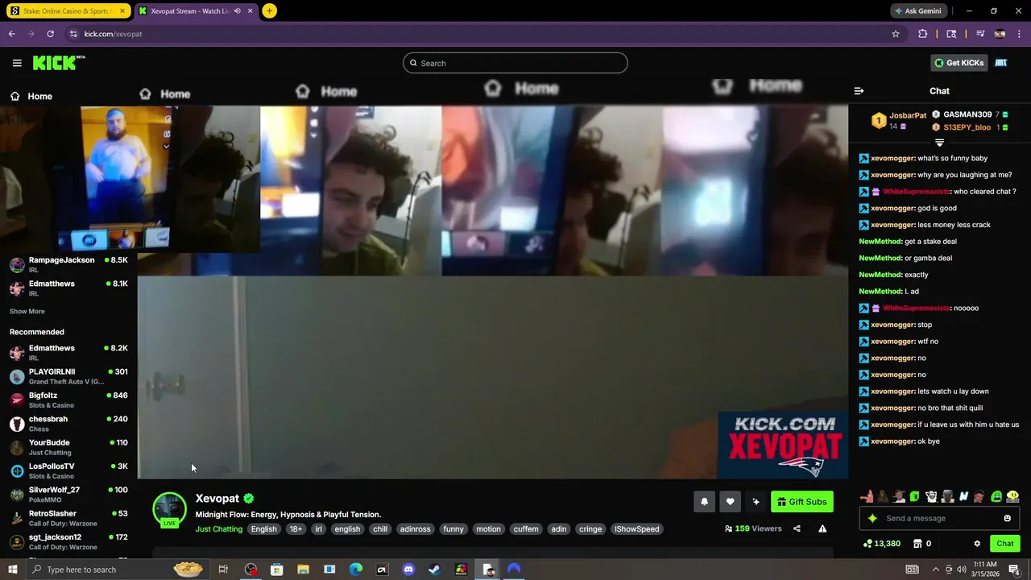Share the stream via share icon
Viewport: 1031px width, 580px height.
(797, 528)
